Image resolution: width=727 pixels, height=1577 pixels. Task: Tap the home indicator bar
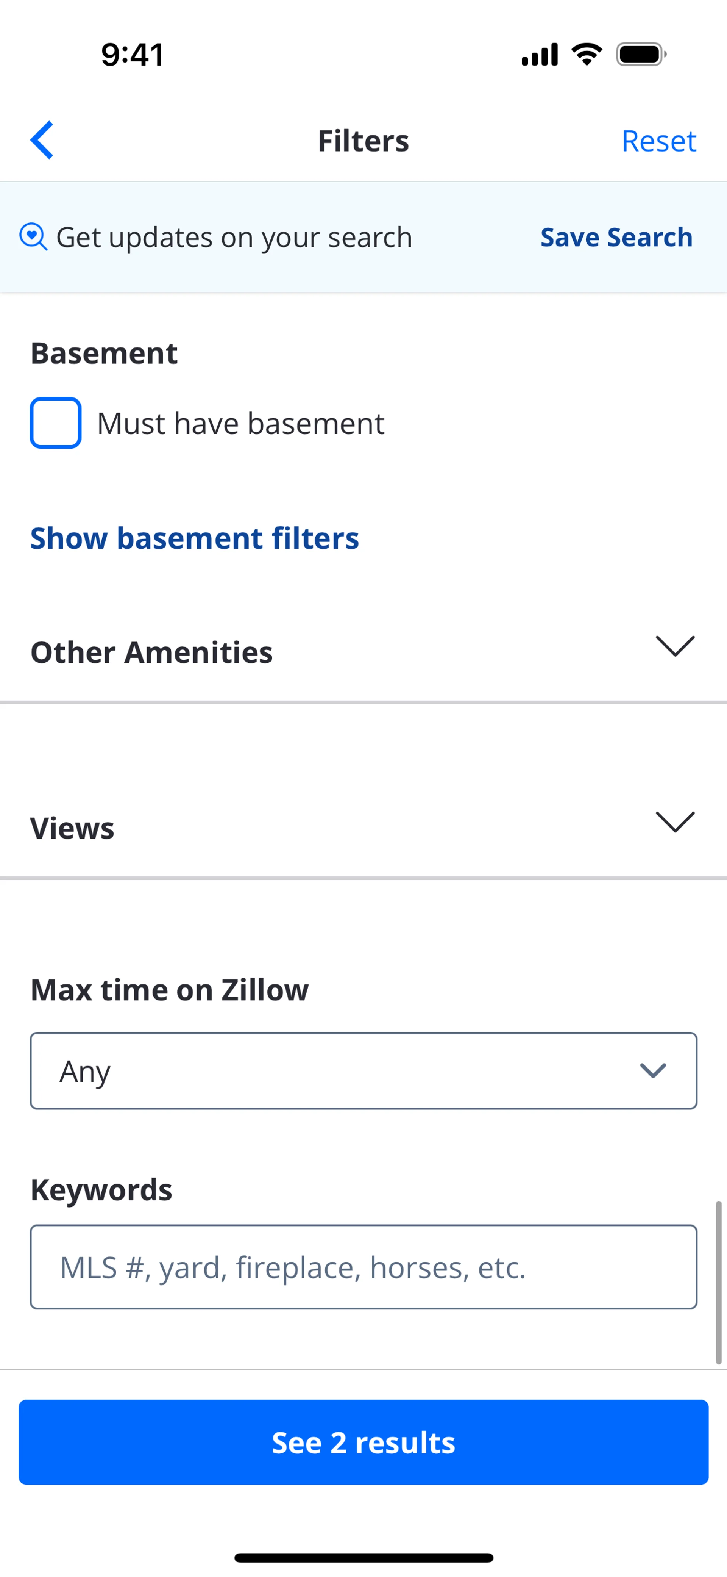click(363, 1558)
